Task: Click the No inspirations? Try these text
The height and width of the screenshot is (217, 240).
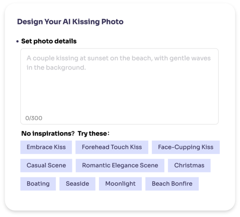Action: click(48, 134)
